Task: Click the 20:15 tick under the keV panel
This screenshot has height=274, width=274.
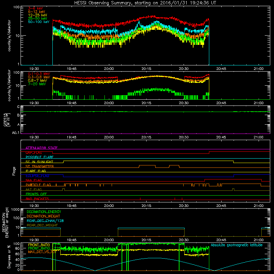Action: pyautogui.click(x=146, y=69)
